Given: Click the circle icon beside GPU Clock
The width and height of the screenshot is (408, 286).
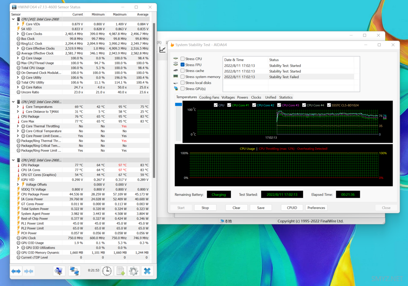Looking at the screenshot, I should pos(19,238).
